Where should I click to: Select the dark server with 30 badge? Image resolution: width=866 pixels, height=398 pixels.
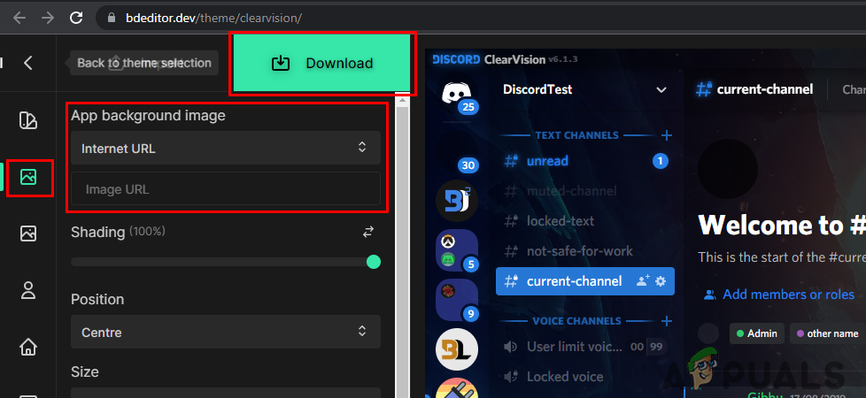(456, 150)
